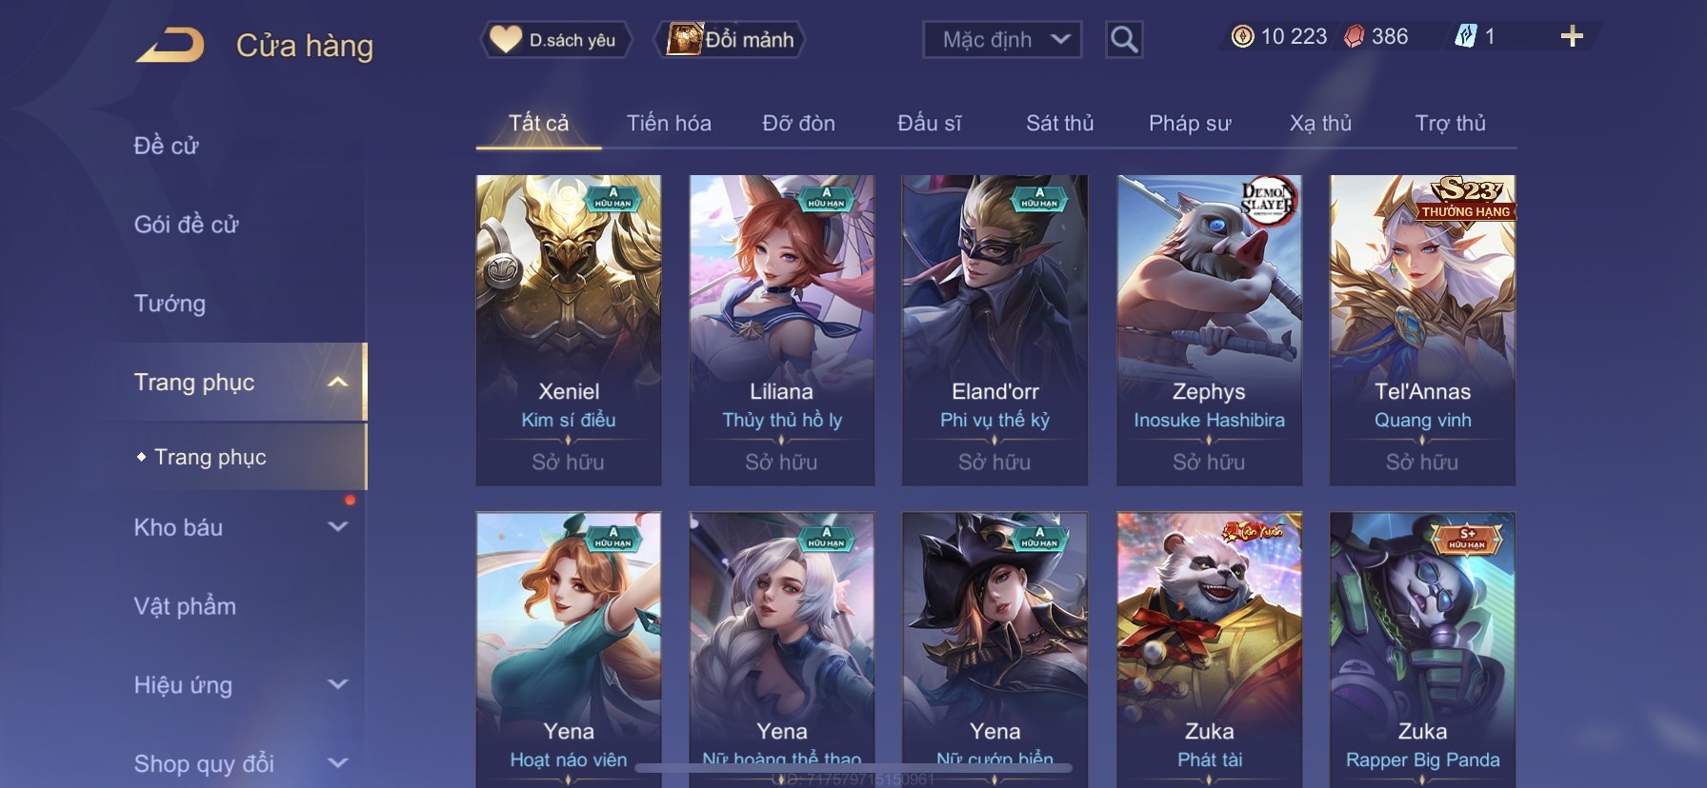Screen dimensions: 1707x788
Task: Expand the Hiệu ứng sidebar section
Action: click(x=337, y=684)
